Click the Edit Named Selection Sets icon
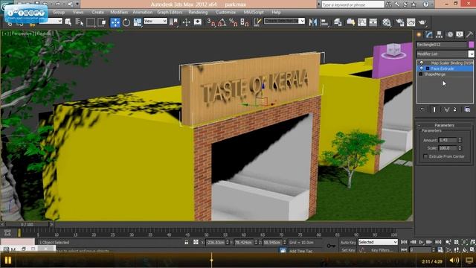The image size is (476, 268). [x=257, y=22]
